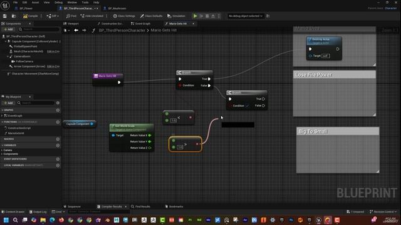The height and width of the screenshot is (225, 401).
Task: Add a new graph with plus icon
Action: [58, 110]
